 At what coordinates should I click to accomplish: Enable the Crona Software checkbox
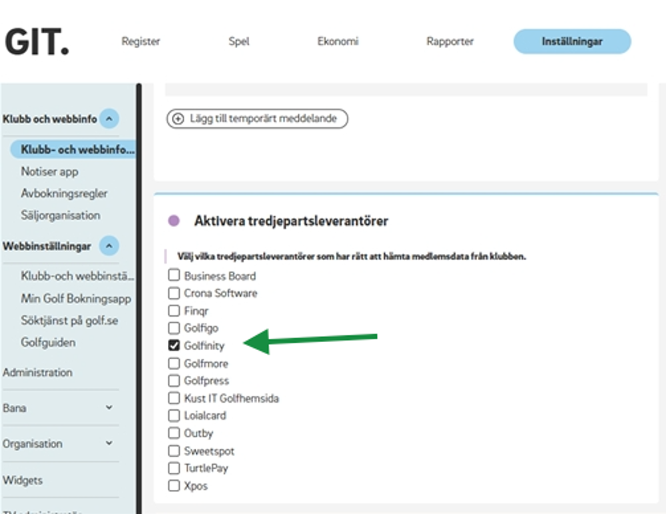tap(174, 293)
